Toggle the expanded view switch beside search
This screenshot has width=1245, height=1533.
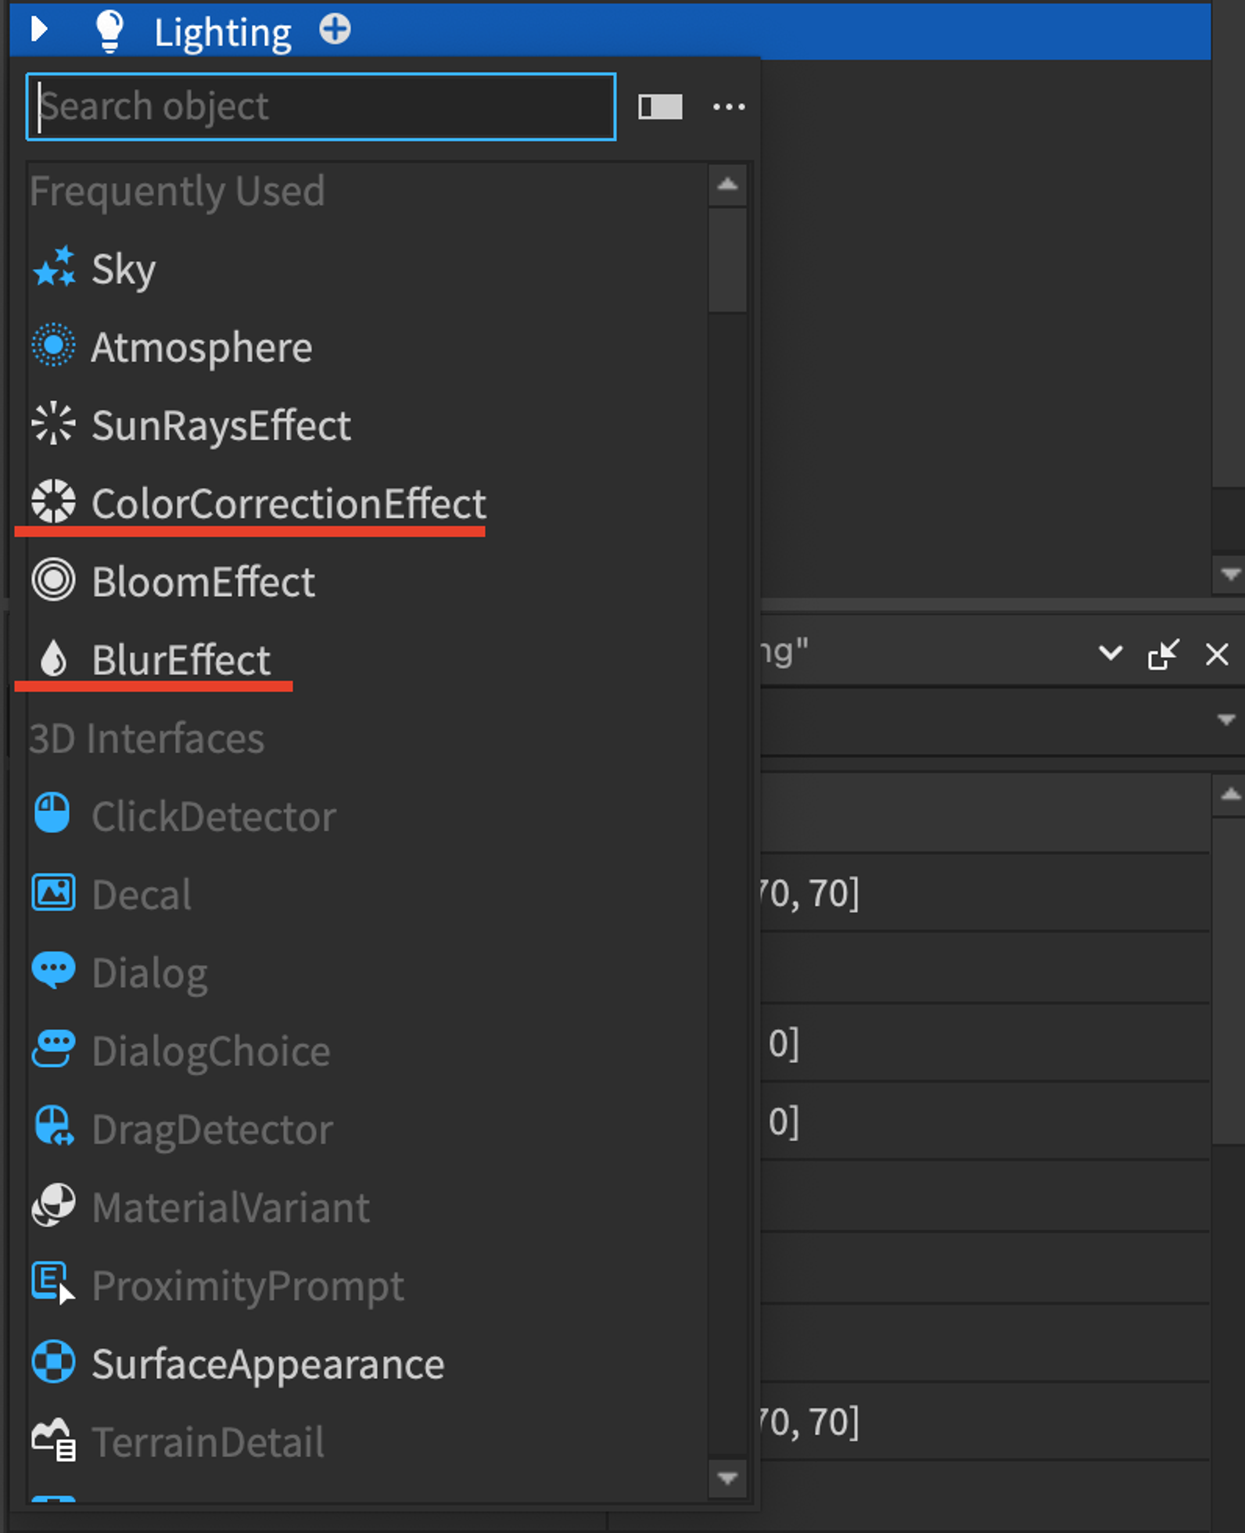click(660, 106)
